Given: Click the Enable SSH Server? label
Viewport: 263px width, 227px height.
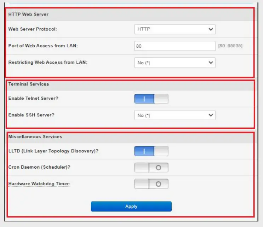Looking at the screenshot, I should pos(32,115).
